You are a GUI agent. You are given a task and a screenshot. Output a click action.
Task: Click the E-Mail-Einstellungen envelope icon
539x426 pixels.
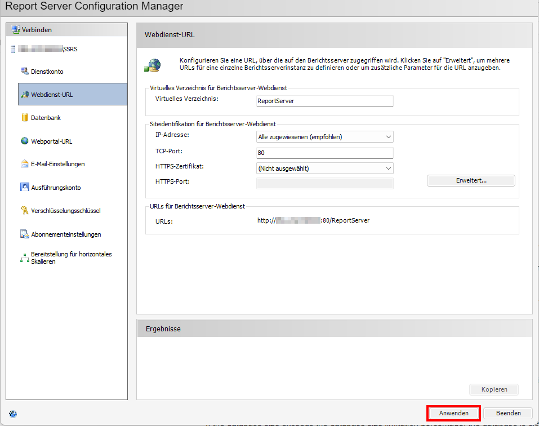click(x=24, y=164)
